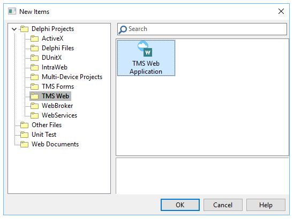Select Other Files in the tree

tap(47, 125)
